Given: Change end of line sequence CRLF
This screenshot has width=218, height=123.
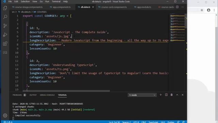Looking at the screenshot, I should click(144, 122).
